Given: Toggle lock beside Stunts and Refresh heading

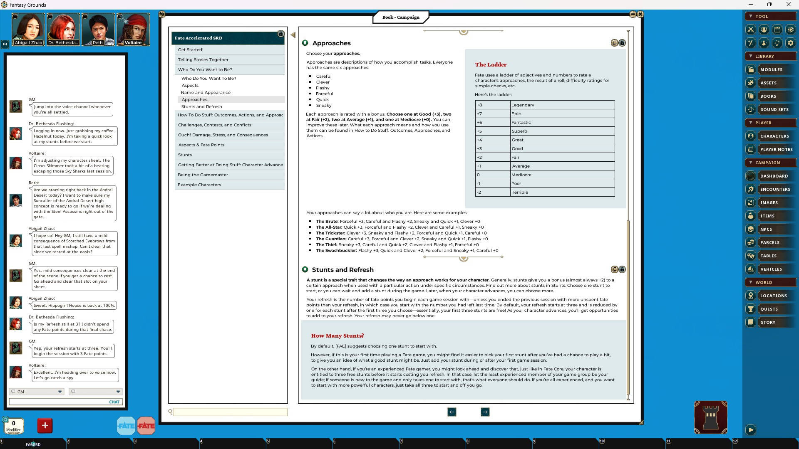Looking at the screenshot, I should click(622, 269).
